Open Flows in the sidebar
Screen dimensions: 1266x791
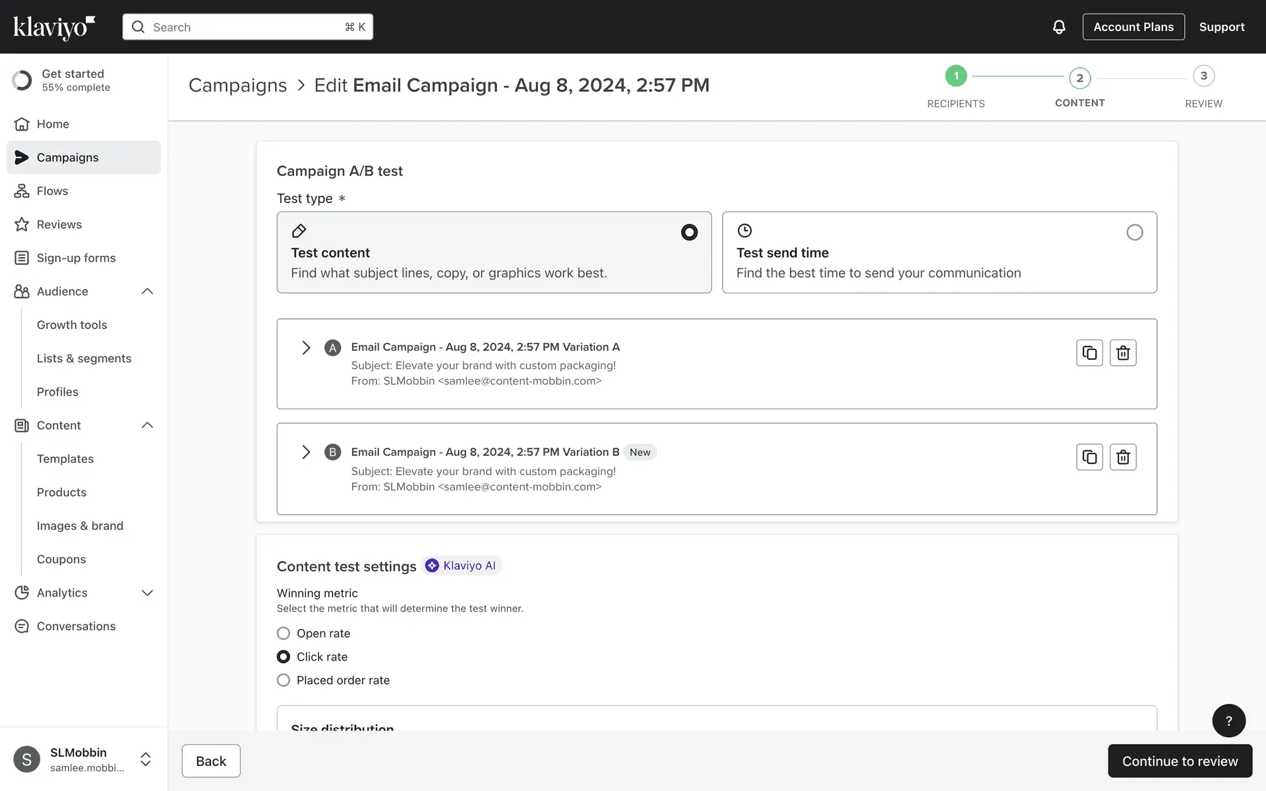(x=53, y=191)
